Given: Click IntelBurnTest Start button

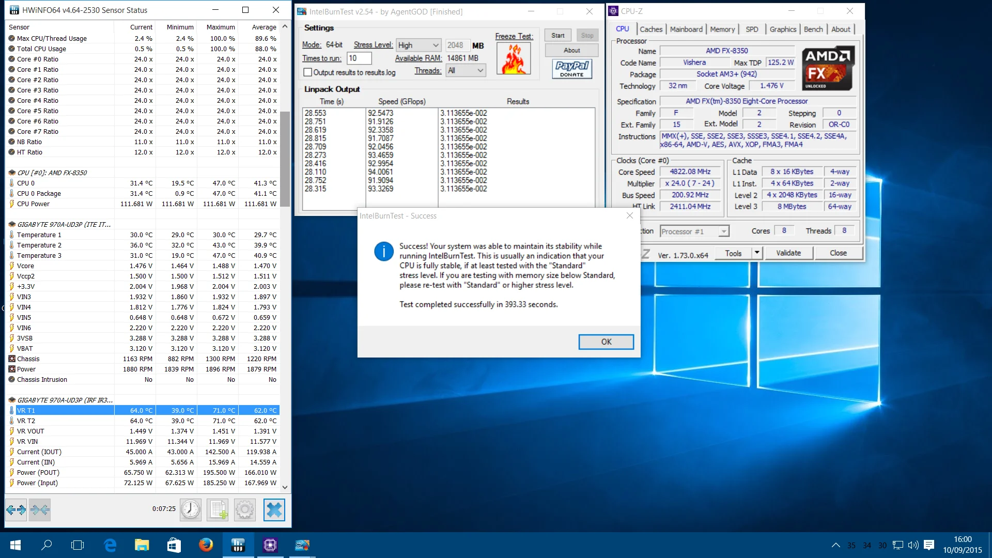Looking at the screenshot, I should 558,36.
